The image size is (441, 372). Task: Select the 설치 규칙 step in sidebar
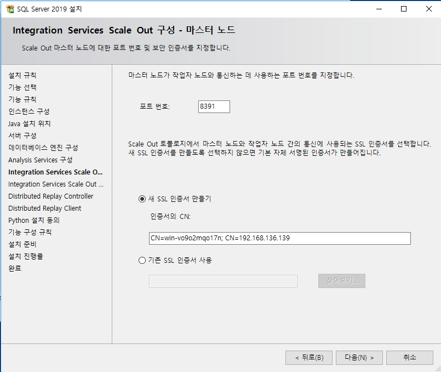[x=22, y=75]
